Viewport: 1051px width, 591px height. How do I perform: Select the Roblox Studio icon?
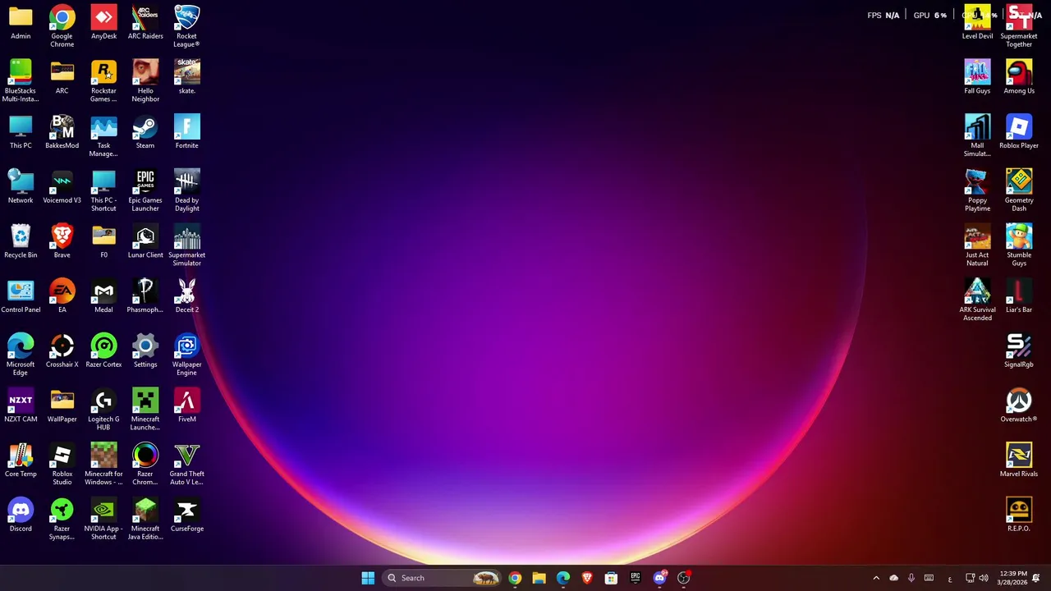click(x=62, y=456)
